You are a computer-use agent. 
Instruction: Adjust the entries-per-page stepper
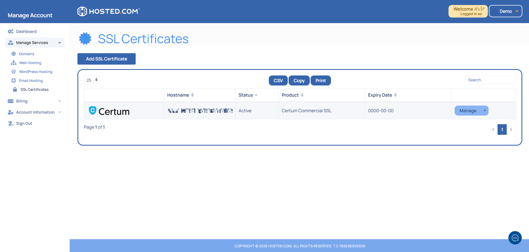pyautogui.click(x=96, y=80)
